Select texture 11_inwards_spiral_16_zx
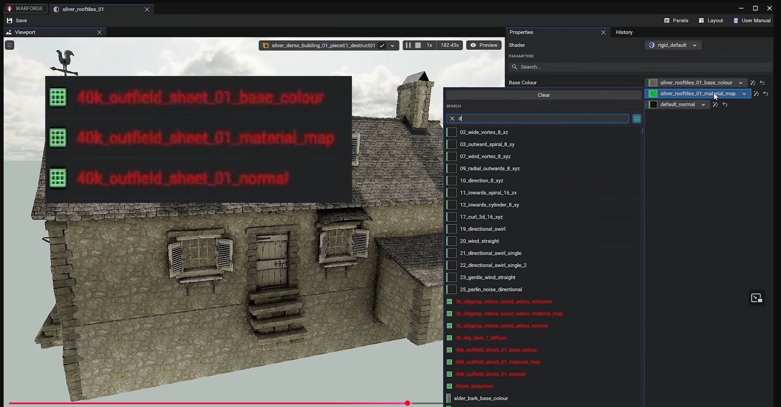Viewport: 781px width, 407px height. (x=543, y=193)
